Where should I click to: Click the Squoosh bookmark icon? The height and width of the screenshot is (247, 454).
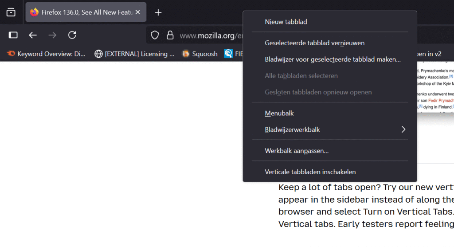(186, 54)
